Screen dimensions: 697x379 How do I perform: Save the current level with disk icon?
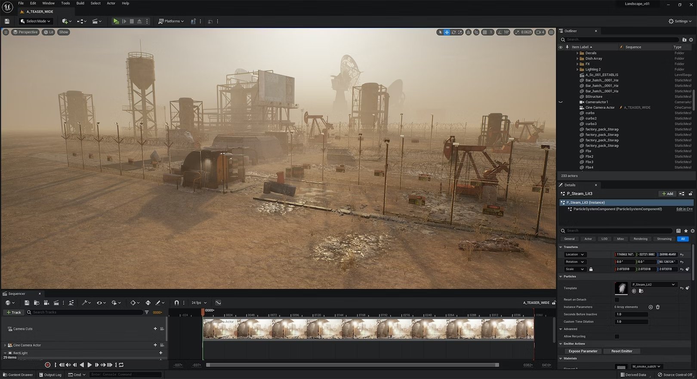pos(7,21)
